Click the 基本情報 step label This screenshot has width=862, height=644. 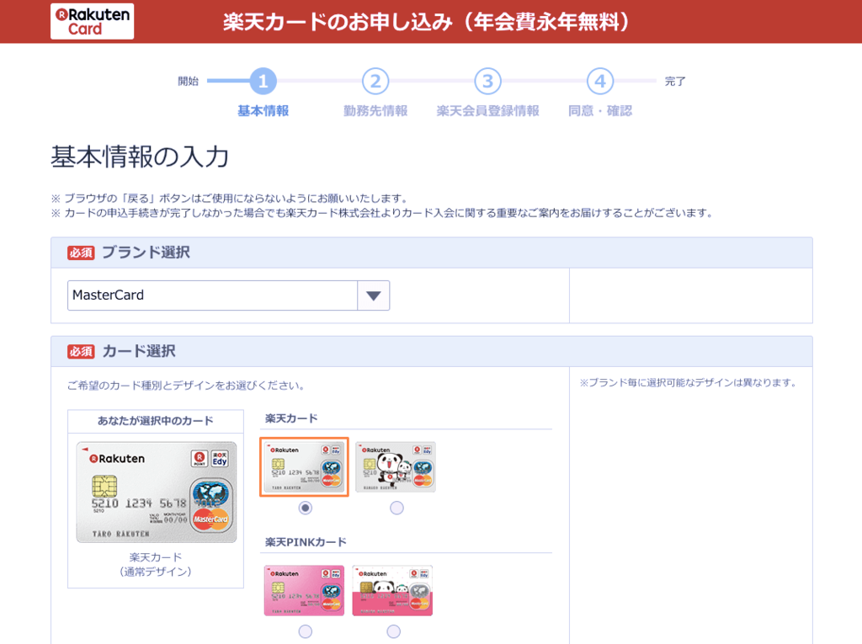pyautogui.click(x=263, y=111)
